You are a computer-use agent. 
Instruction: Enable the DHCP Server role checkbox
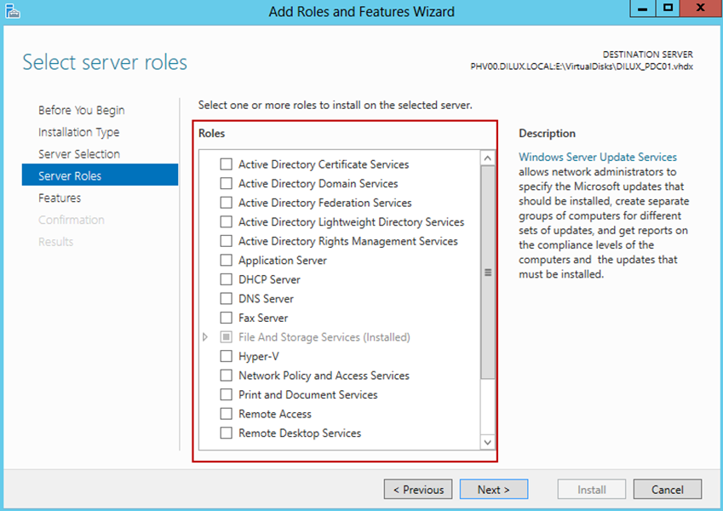(x=226, y=279)
